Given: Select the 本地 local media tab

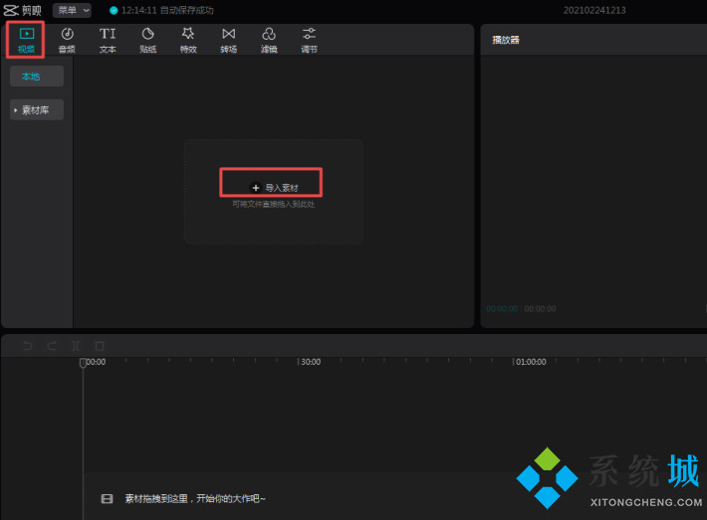Looking at the screenshot, I should point(38,77).
